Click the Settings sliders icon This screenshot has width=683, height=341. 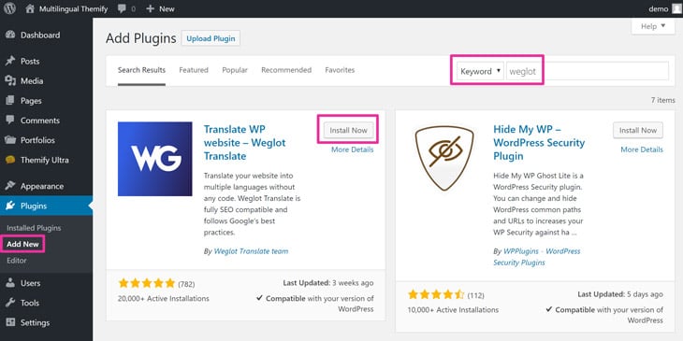point(10,322)
